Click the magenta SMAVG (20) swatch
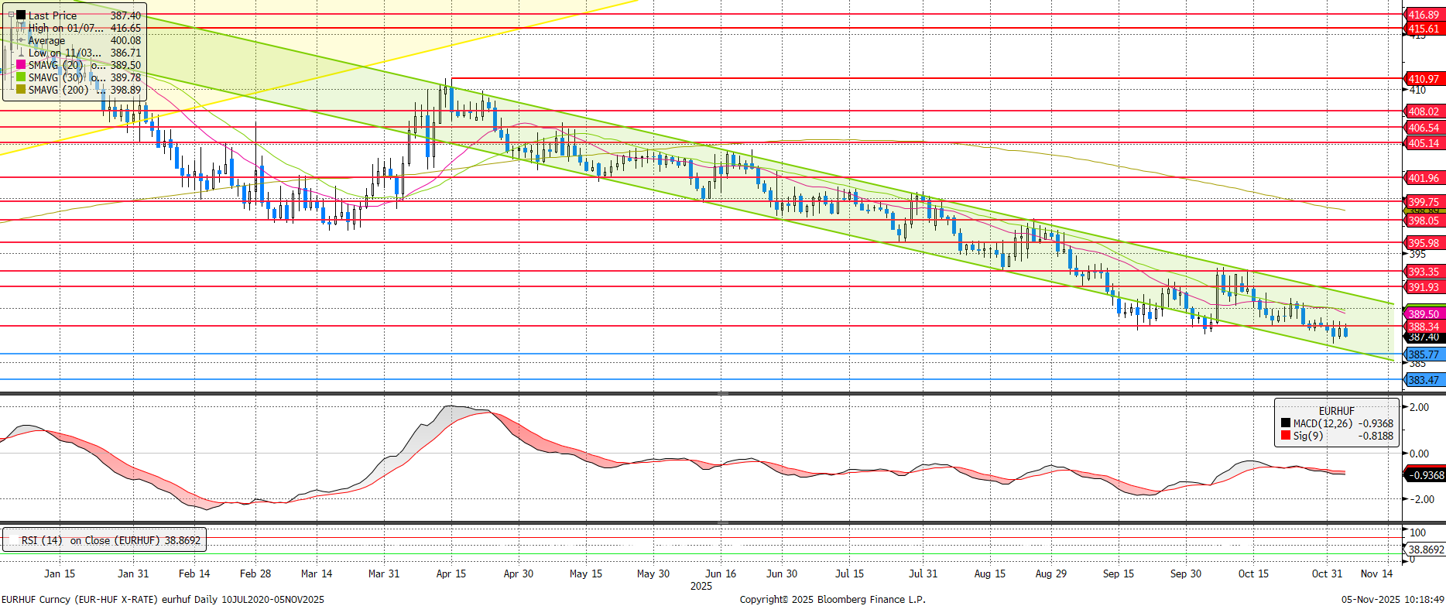 21,65
